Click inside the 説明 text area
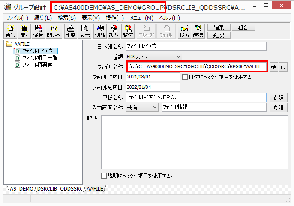 195,142
